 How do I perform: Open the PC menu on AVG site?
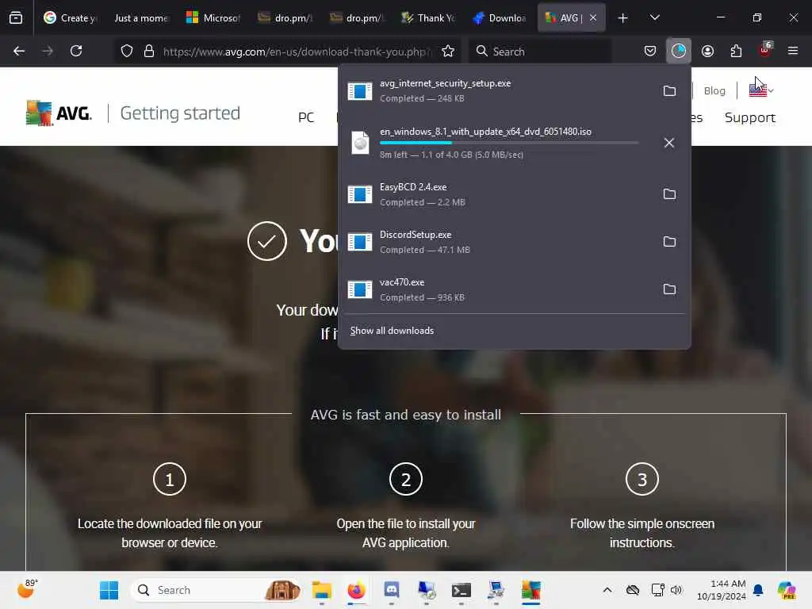tap(305, 117)
